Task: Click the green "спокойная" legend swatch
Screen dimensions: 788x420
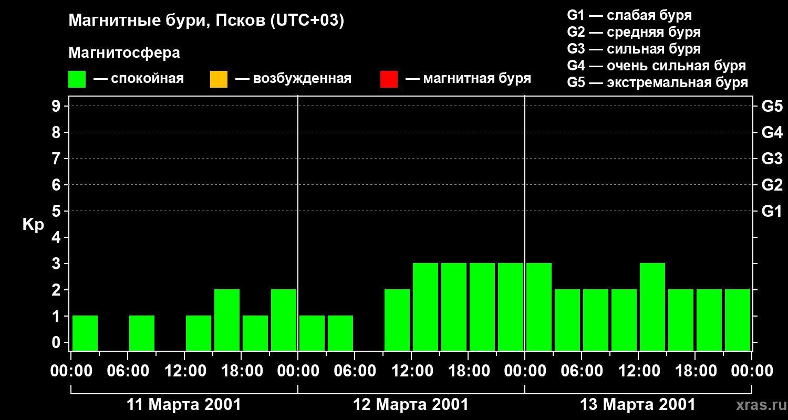Action: click(x=77, y=79)
